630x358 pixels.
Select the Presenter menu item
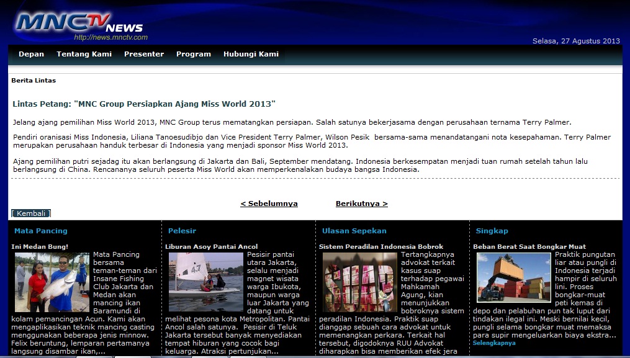(x=144, y=54)
